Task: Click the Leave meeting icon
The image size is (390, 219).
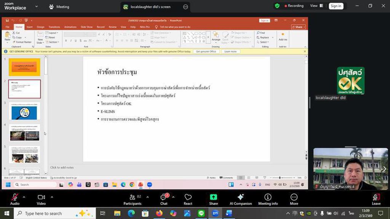Action: [376, 197]
